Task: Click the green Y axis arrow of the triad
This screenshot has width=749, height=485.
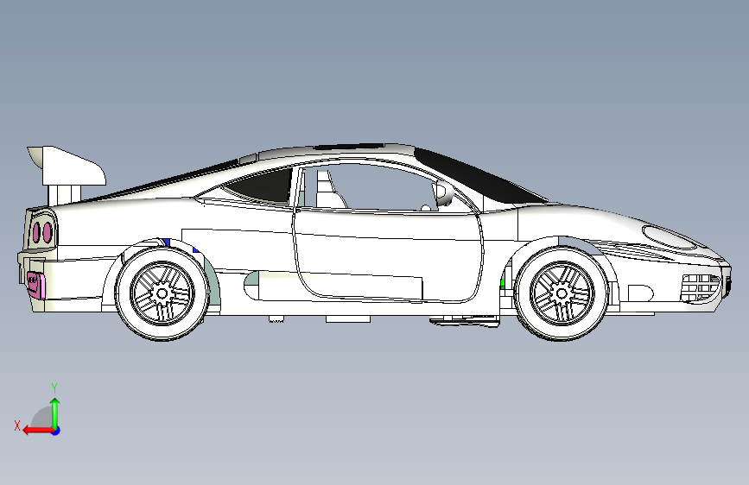Action: [x=55, y=413]
